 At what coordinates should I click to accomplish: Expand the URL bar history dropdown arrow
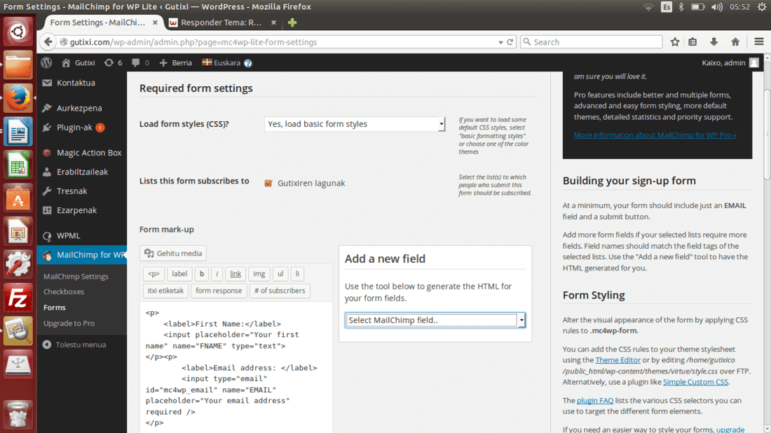pos(500,42)
